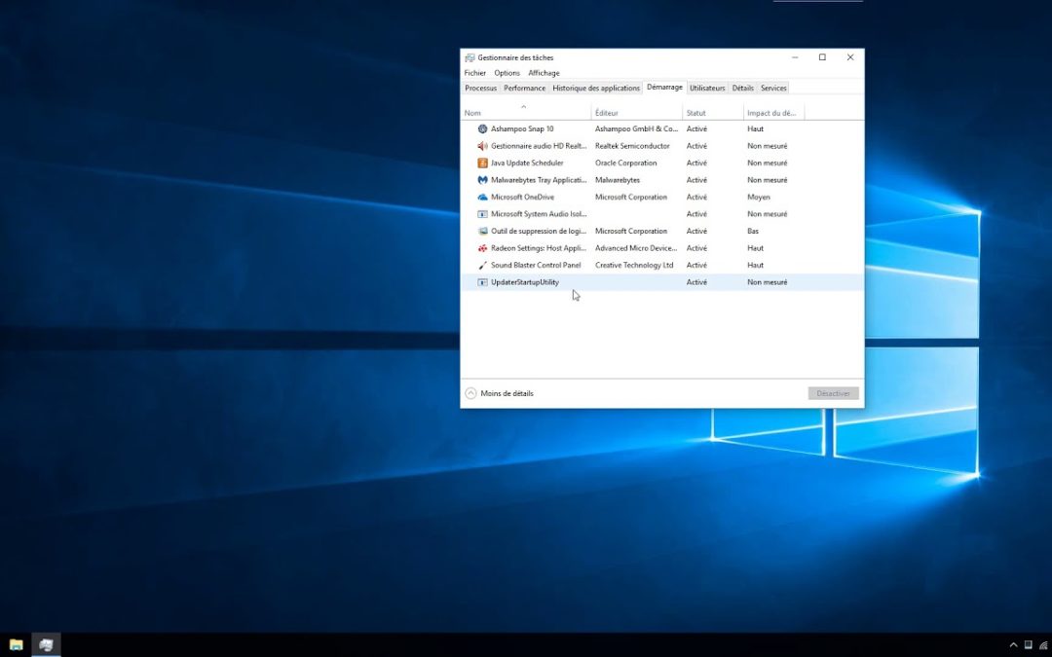Click the Ashampoo Snap 10 startup icon

coord(482,128)
